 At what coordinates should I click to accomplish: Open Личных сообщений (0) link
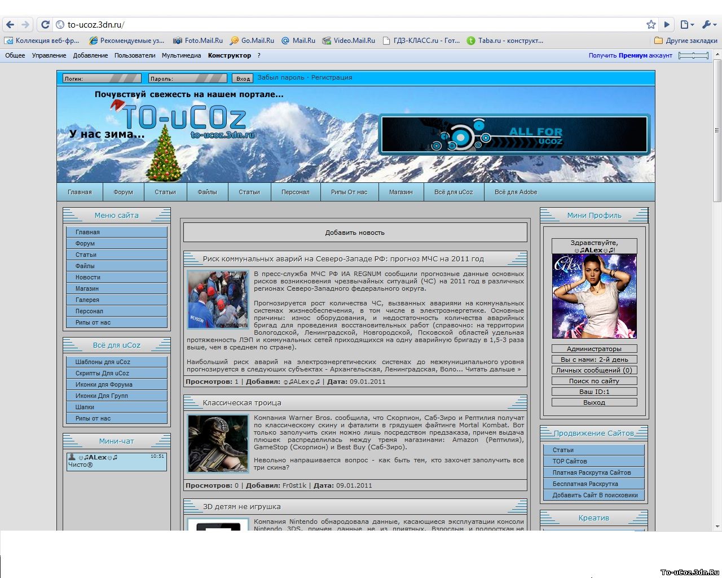tap(594, 370)
